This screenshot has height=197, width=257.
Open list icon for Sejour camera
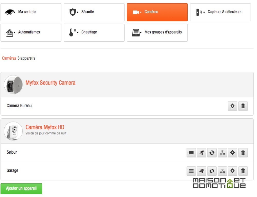pyautogui.click(x=191, y=153)
